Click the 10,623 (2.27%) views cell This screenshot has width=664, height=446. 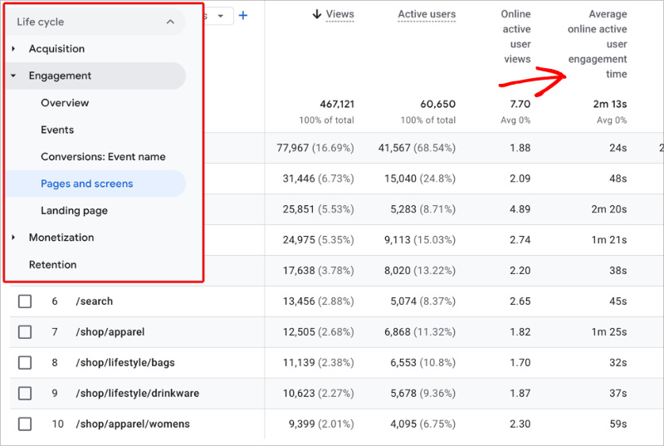click(x=319, y=393)
